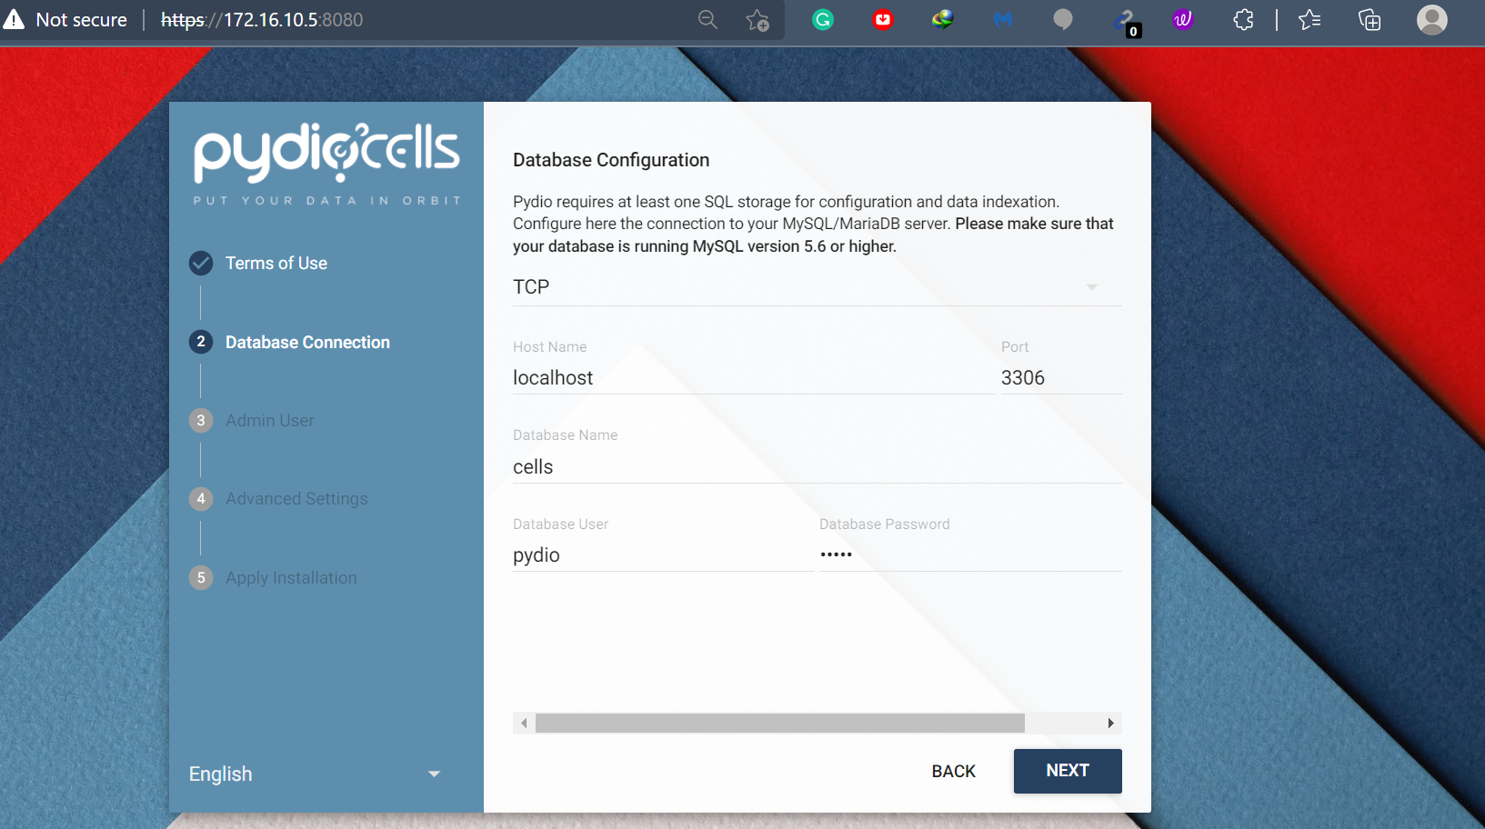Click the zoom magnifier icon in address bar
The height and width of the screenshot is (829, 1485).
[x=707, y=20]
